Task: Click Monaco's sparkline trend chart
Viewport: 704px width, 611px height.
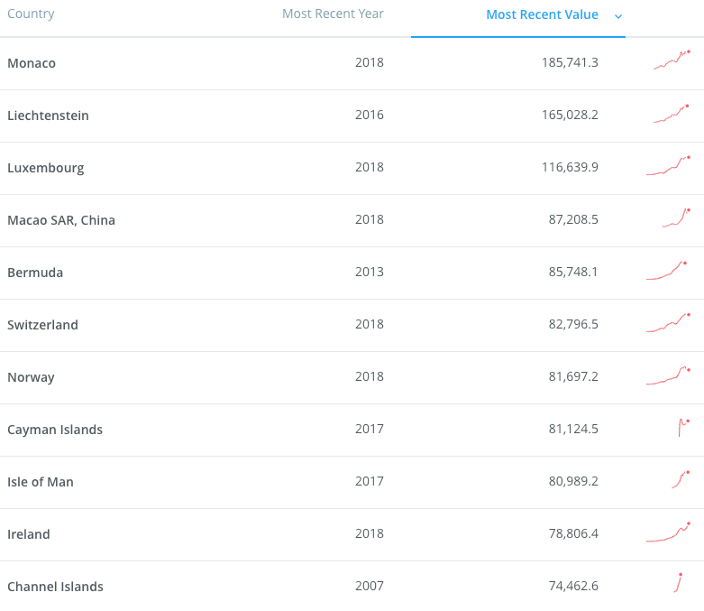Action: [x=672, y=60]
